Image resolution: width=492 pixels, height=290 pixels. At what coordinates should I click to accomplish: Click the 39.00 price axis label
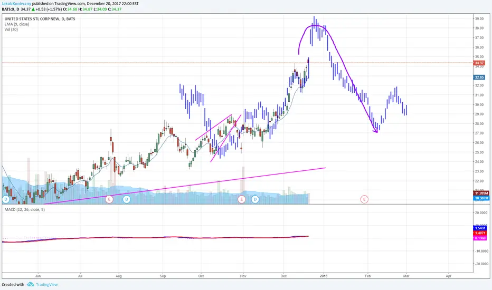point(479,19)
